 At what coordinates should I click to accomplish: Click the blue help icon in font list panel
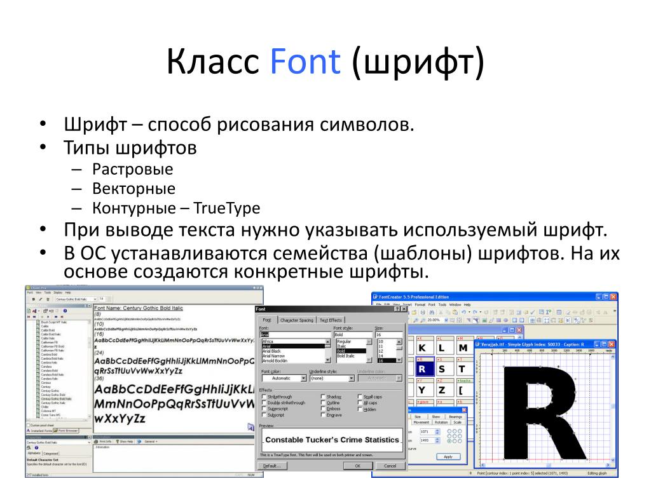pos(65,311)
